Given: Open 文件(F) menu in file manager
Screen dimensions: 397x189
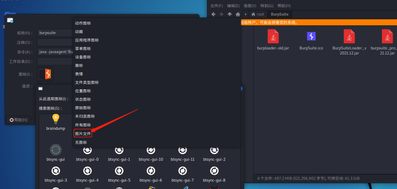Looking at the screenshot, I should (x=217, y=6).
